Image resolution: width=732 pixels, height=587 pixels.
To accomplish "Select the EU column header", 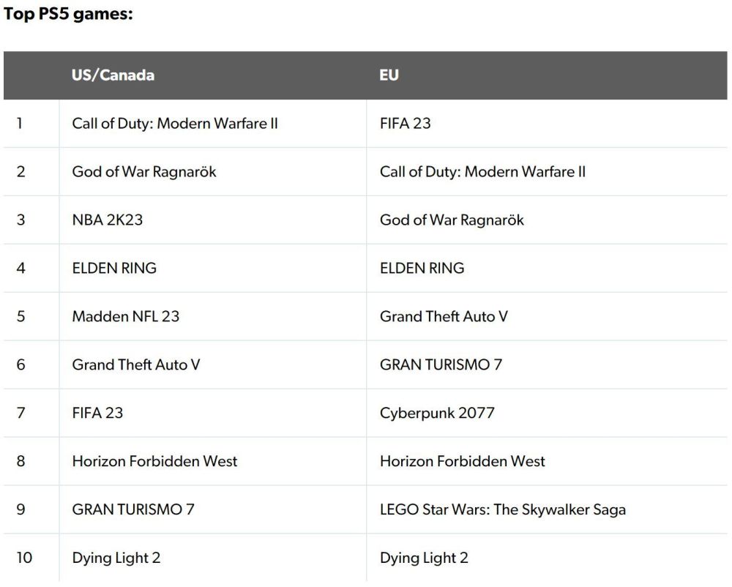I will click(389, 75).
